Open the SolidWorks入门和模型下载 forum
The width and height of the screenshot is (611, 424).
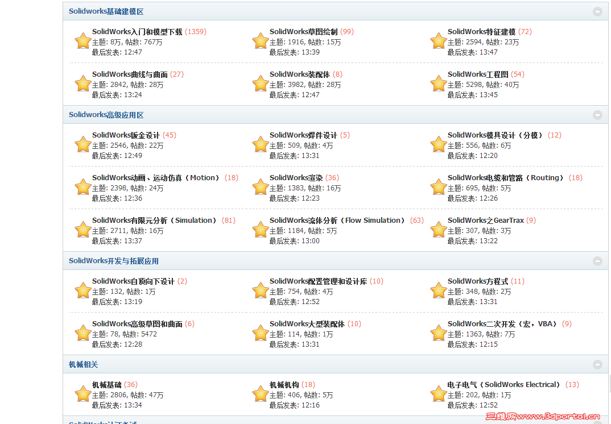tap(137, 31)
